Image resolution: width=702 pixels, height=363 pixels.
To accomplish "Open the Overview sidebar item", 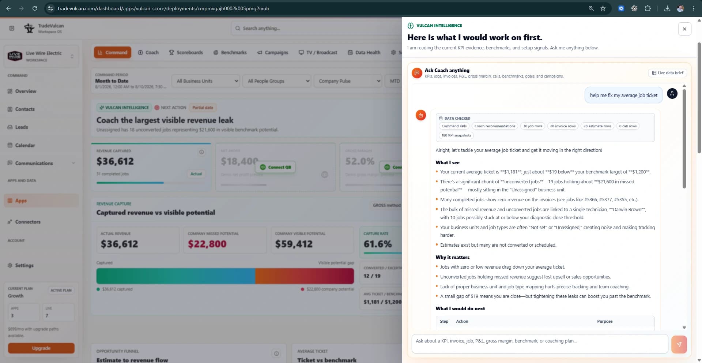I will pyautogui.click(x=41, y=91).
